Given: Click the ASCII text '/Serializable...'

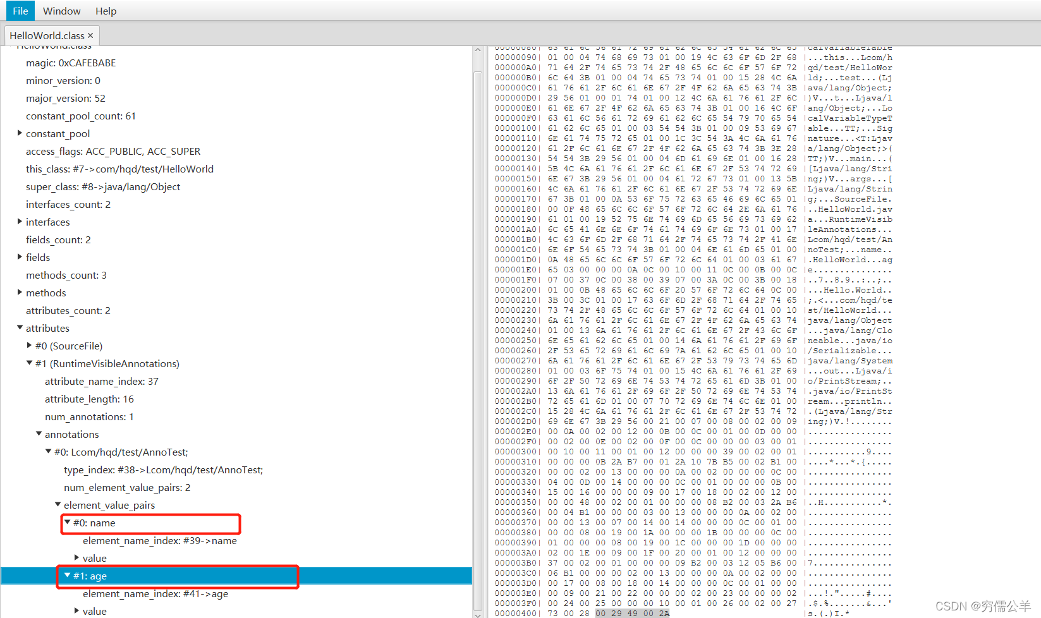Looking at the screenshot, I should click(x=850, y=351).
